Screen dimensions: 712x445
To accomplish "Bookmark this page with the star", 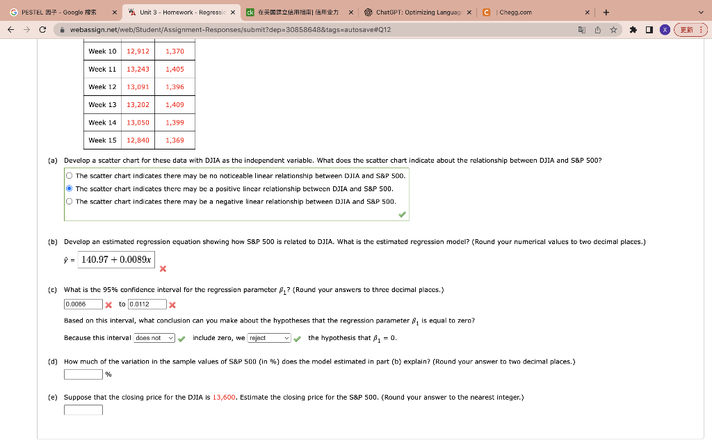I will (613, 30).
